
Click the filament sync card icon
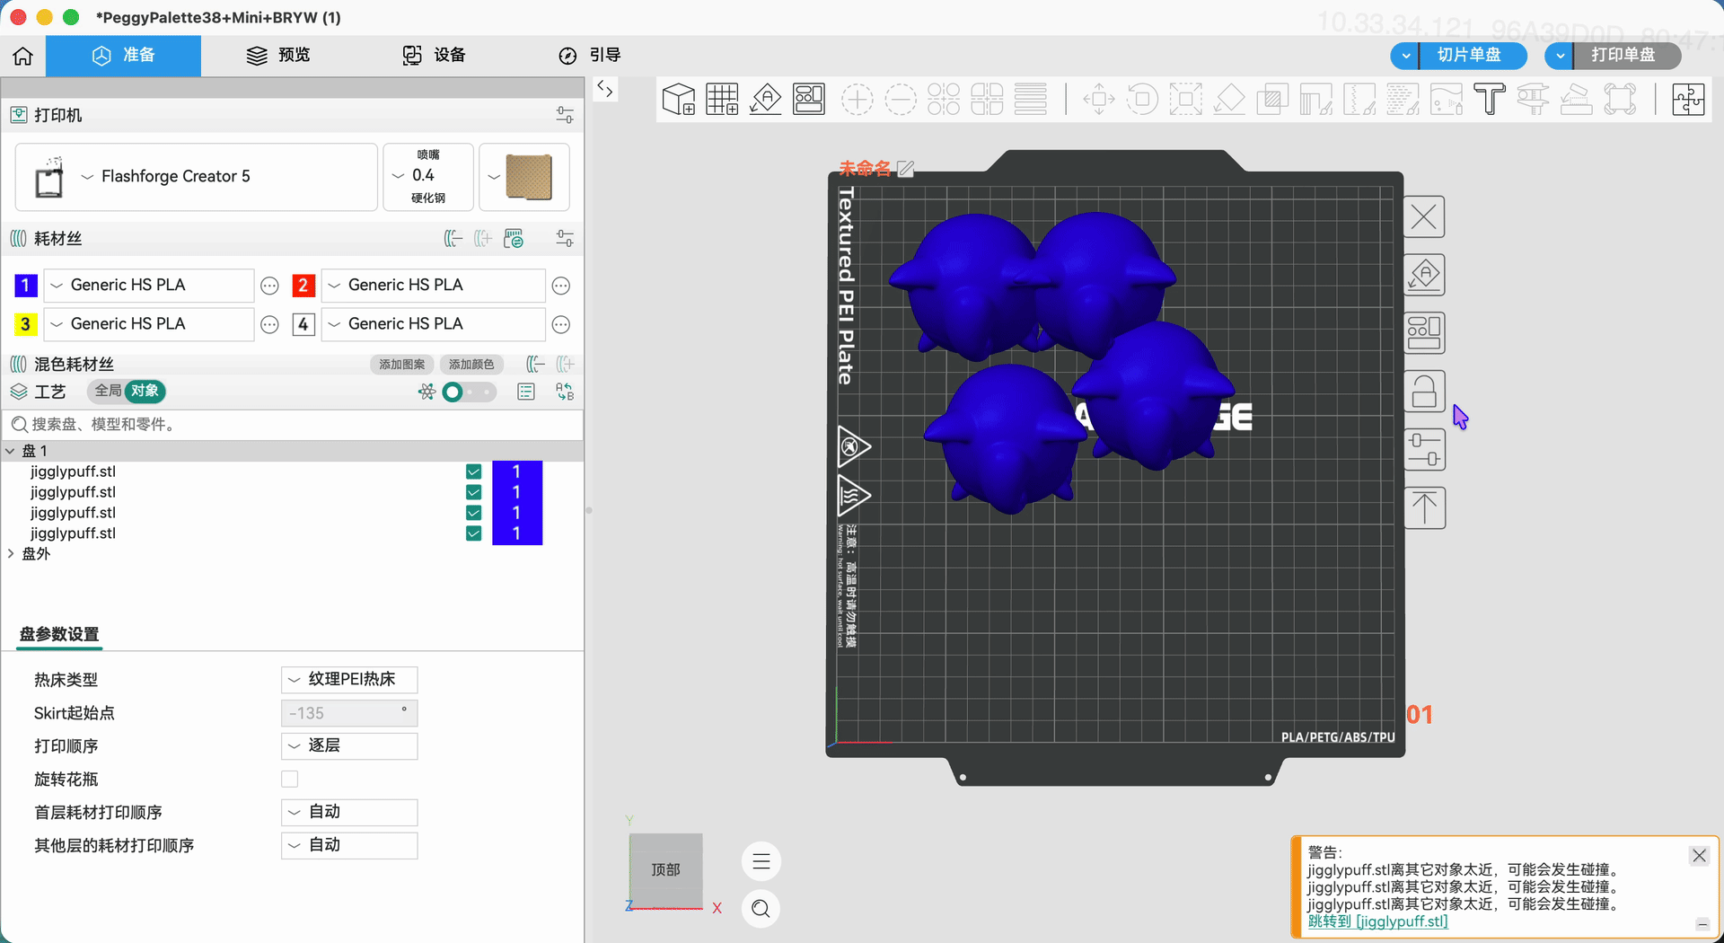(514, 239)
